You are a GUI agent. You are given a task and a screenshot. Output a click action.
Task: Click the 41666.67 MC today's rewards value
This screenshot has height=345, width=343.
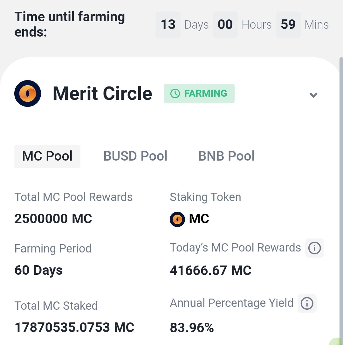pyautogui.click(x=210, y=270)
